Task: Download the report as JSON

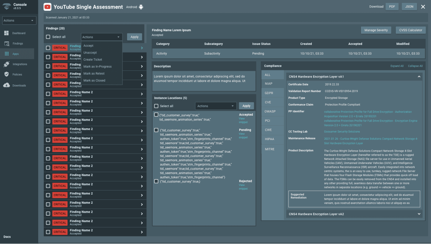Action: coord(409,6)
